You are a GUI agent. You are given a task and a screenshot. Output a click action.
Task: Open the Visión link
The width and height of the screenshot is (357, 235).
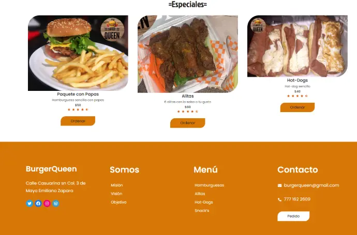pyautogui.click(x=116, y=194)
